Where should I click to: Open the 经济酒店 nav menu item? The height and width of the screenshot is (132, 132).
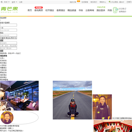[x=49, y=10]
